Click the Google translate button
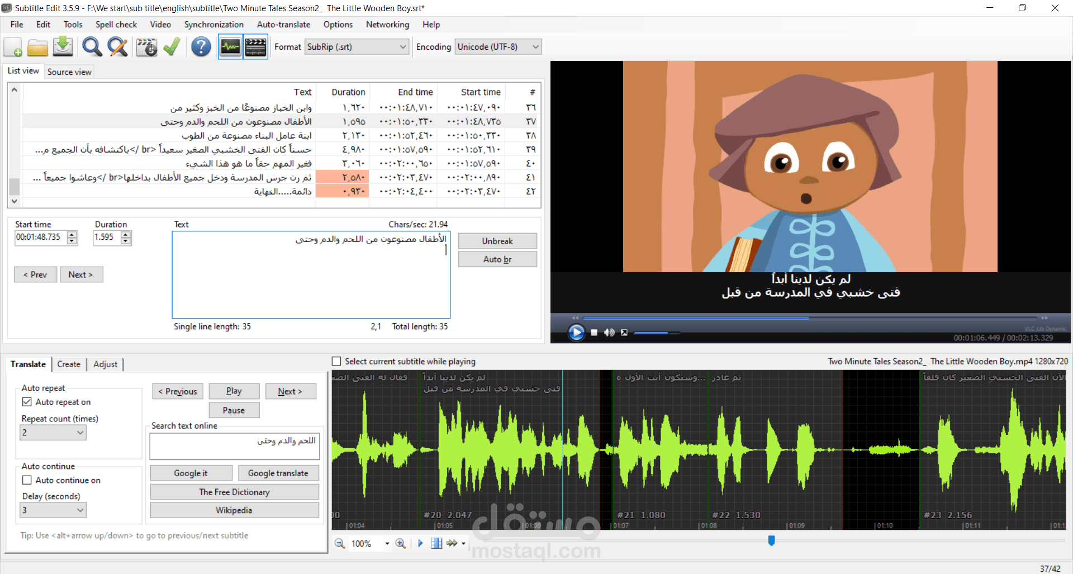The height and width of the screenshot is (574, 1073). coord(278,473)
